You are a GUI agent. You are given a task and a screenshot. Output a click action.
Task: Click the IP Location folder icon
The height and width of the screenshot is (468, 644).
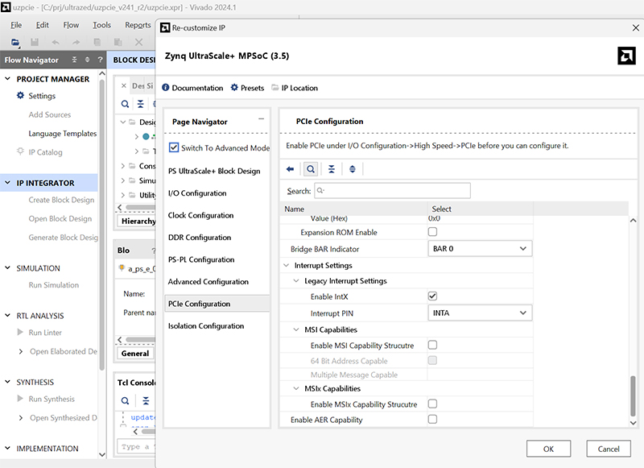pyautogui.click(x=275, y=88)
